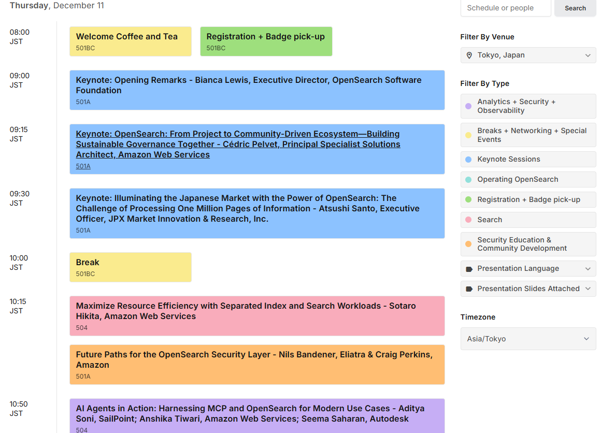Click the location pin icon in venue filter
The image size is (601, 433).
tap(469, 55)
